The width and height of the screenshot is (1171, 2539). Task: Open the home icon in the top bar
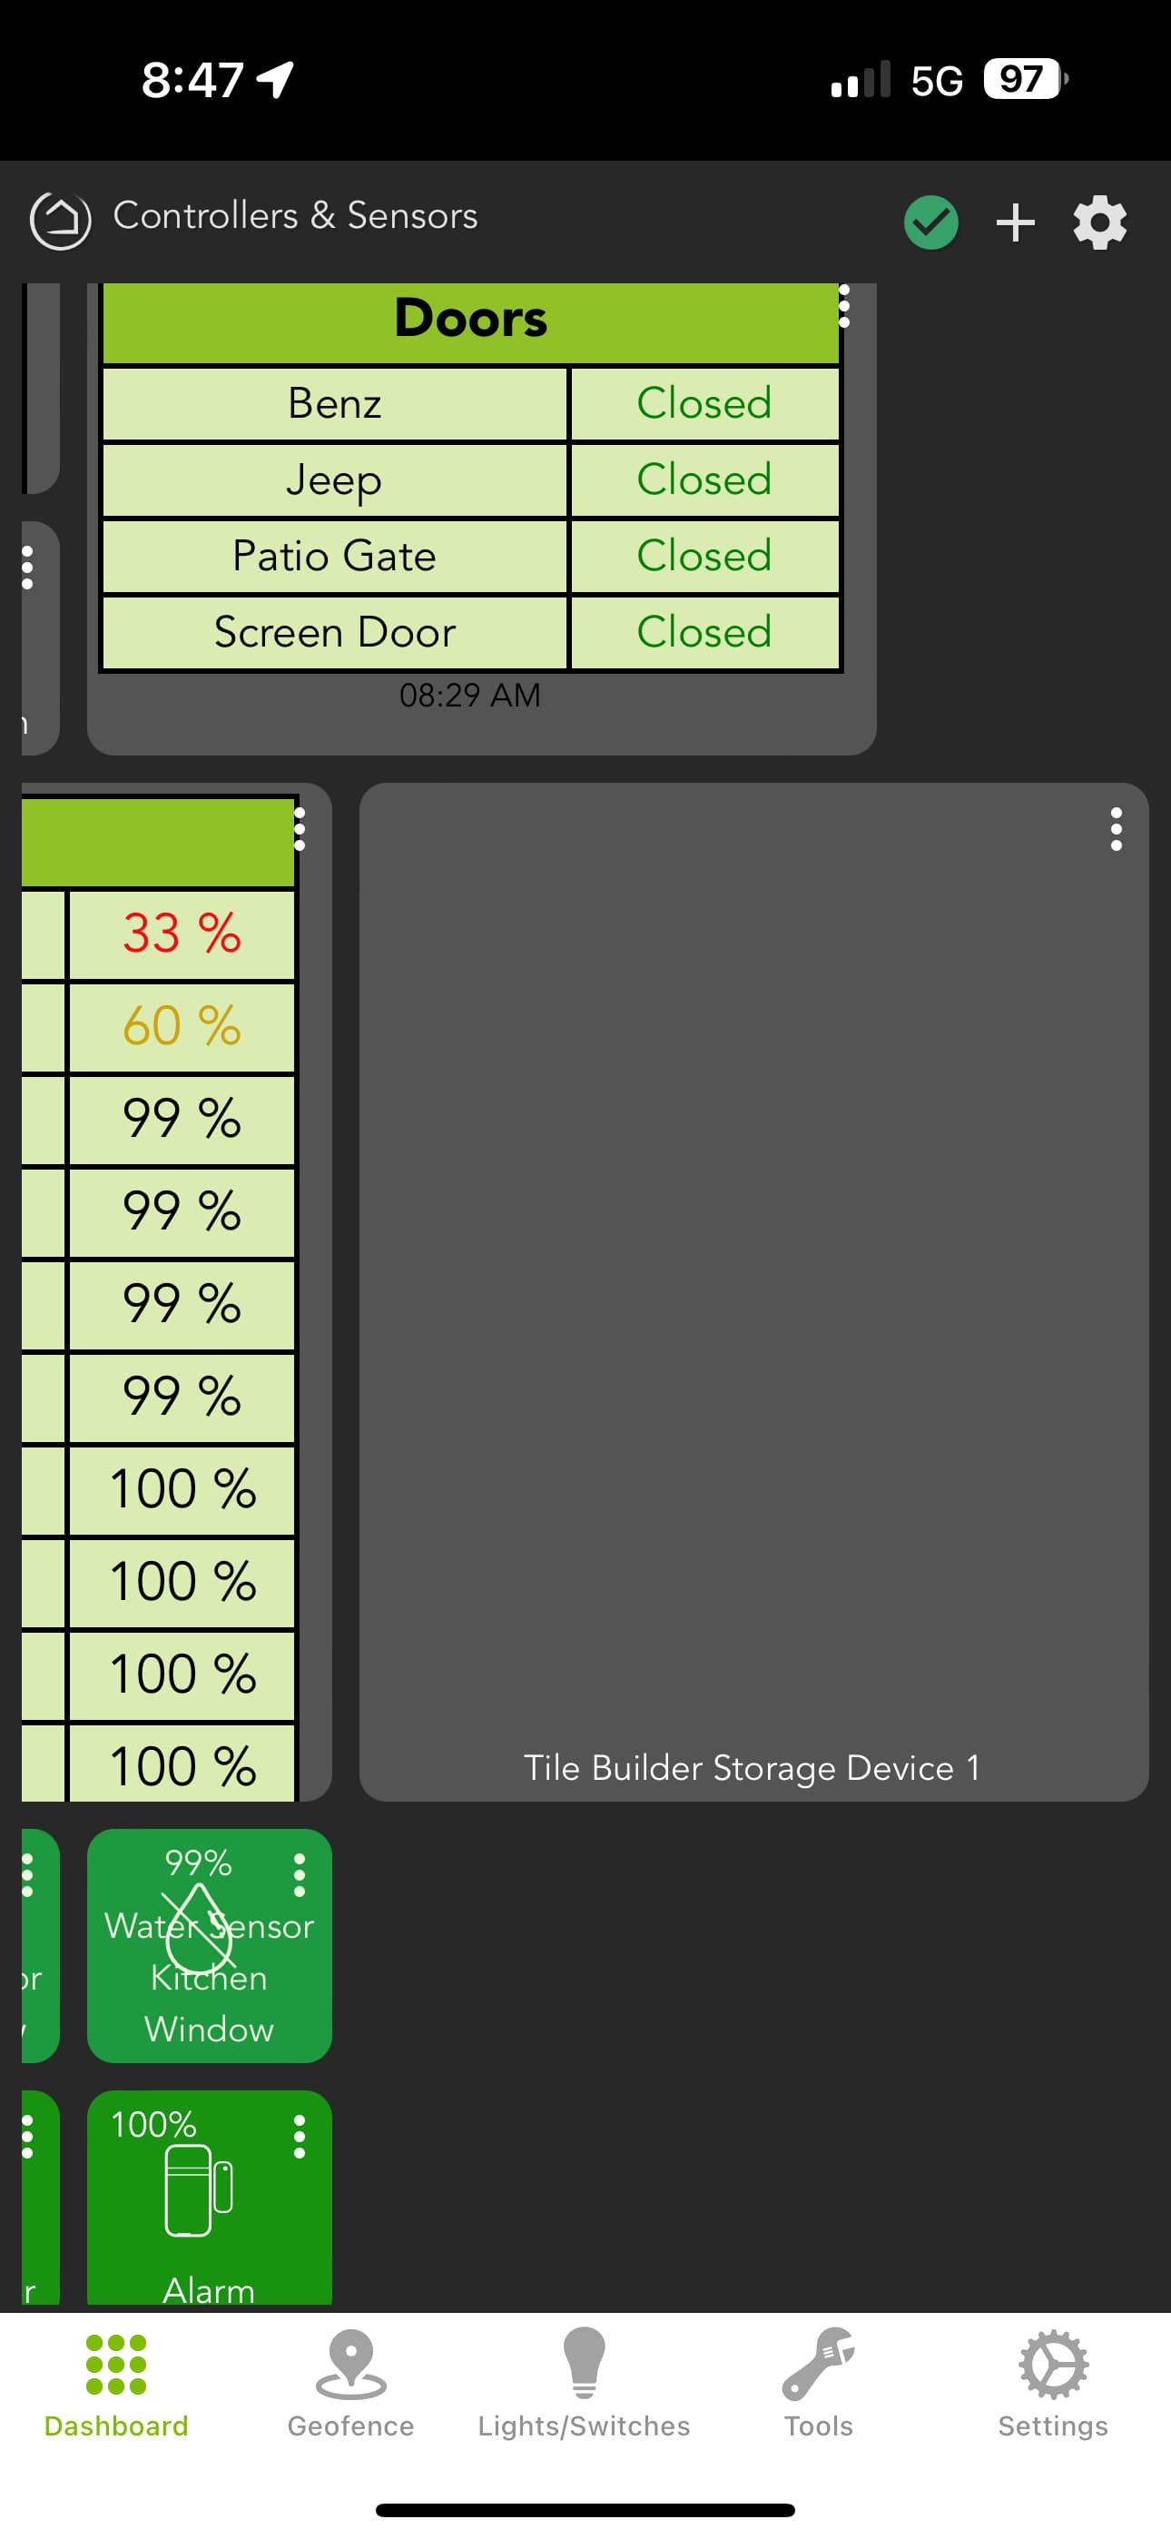[x=61, y=219]
